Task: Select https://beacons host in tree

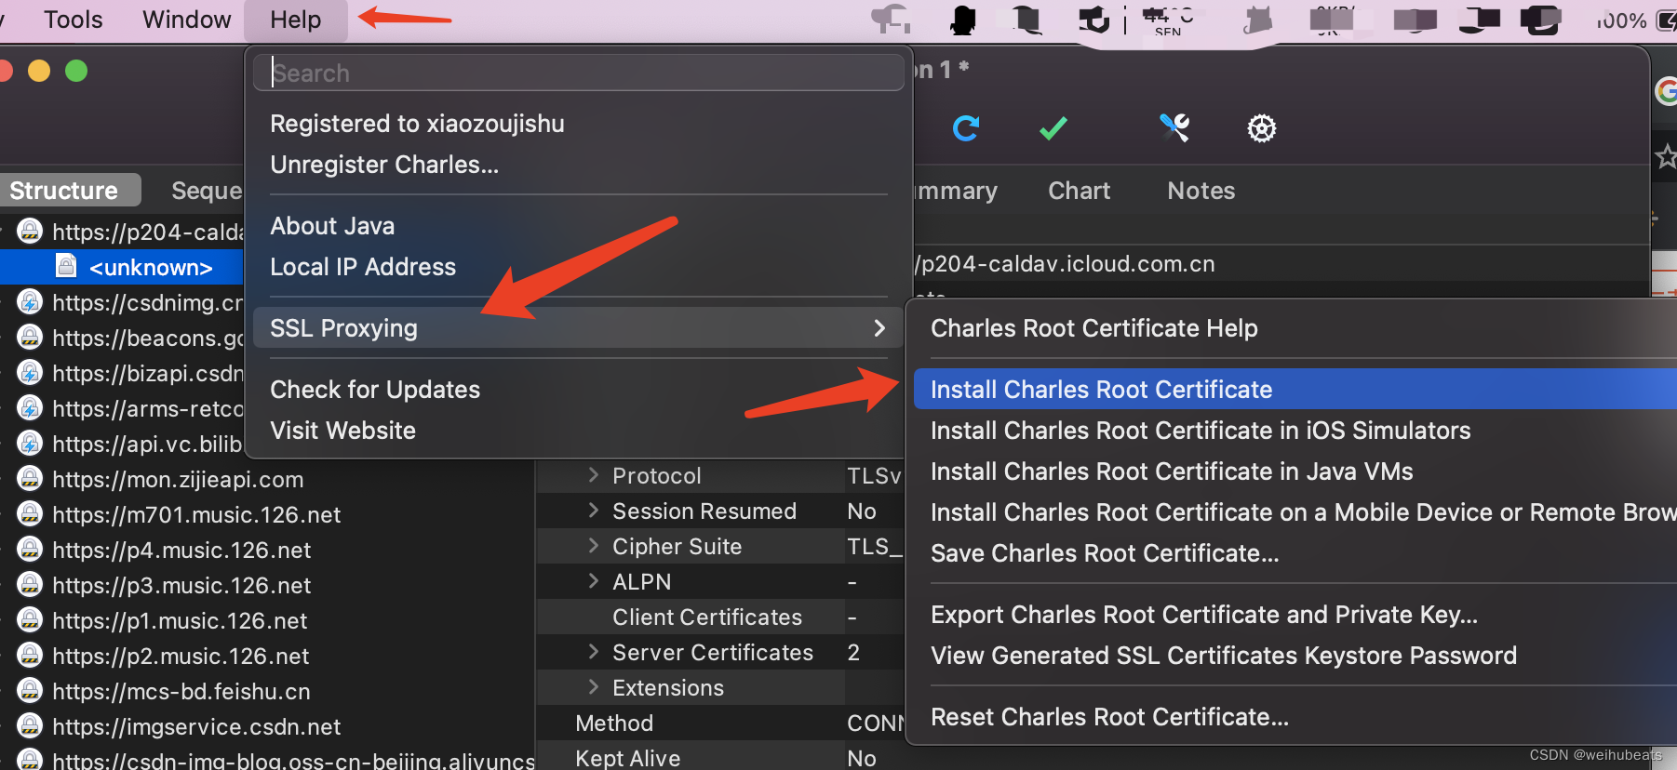Action: [147, 338]
